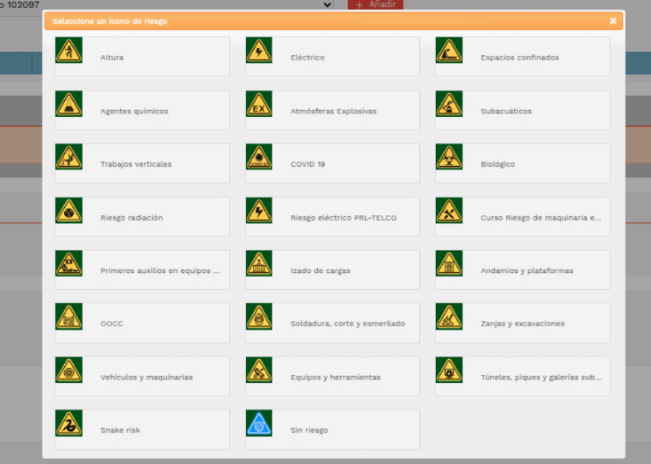651x464 pixels.
Task: Select the Agentes químicos warning icon
Action: click(69, 104)
